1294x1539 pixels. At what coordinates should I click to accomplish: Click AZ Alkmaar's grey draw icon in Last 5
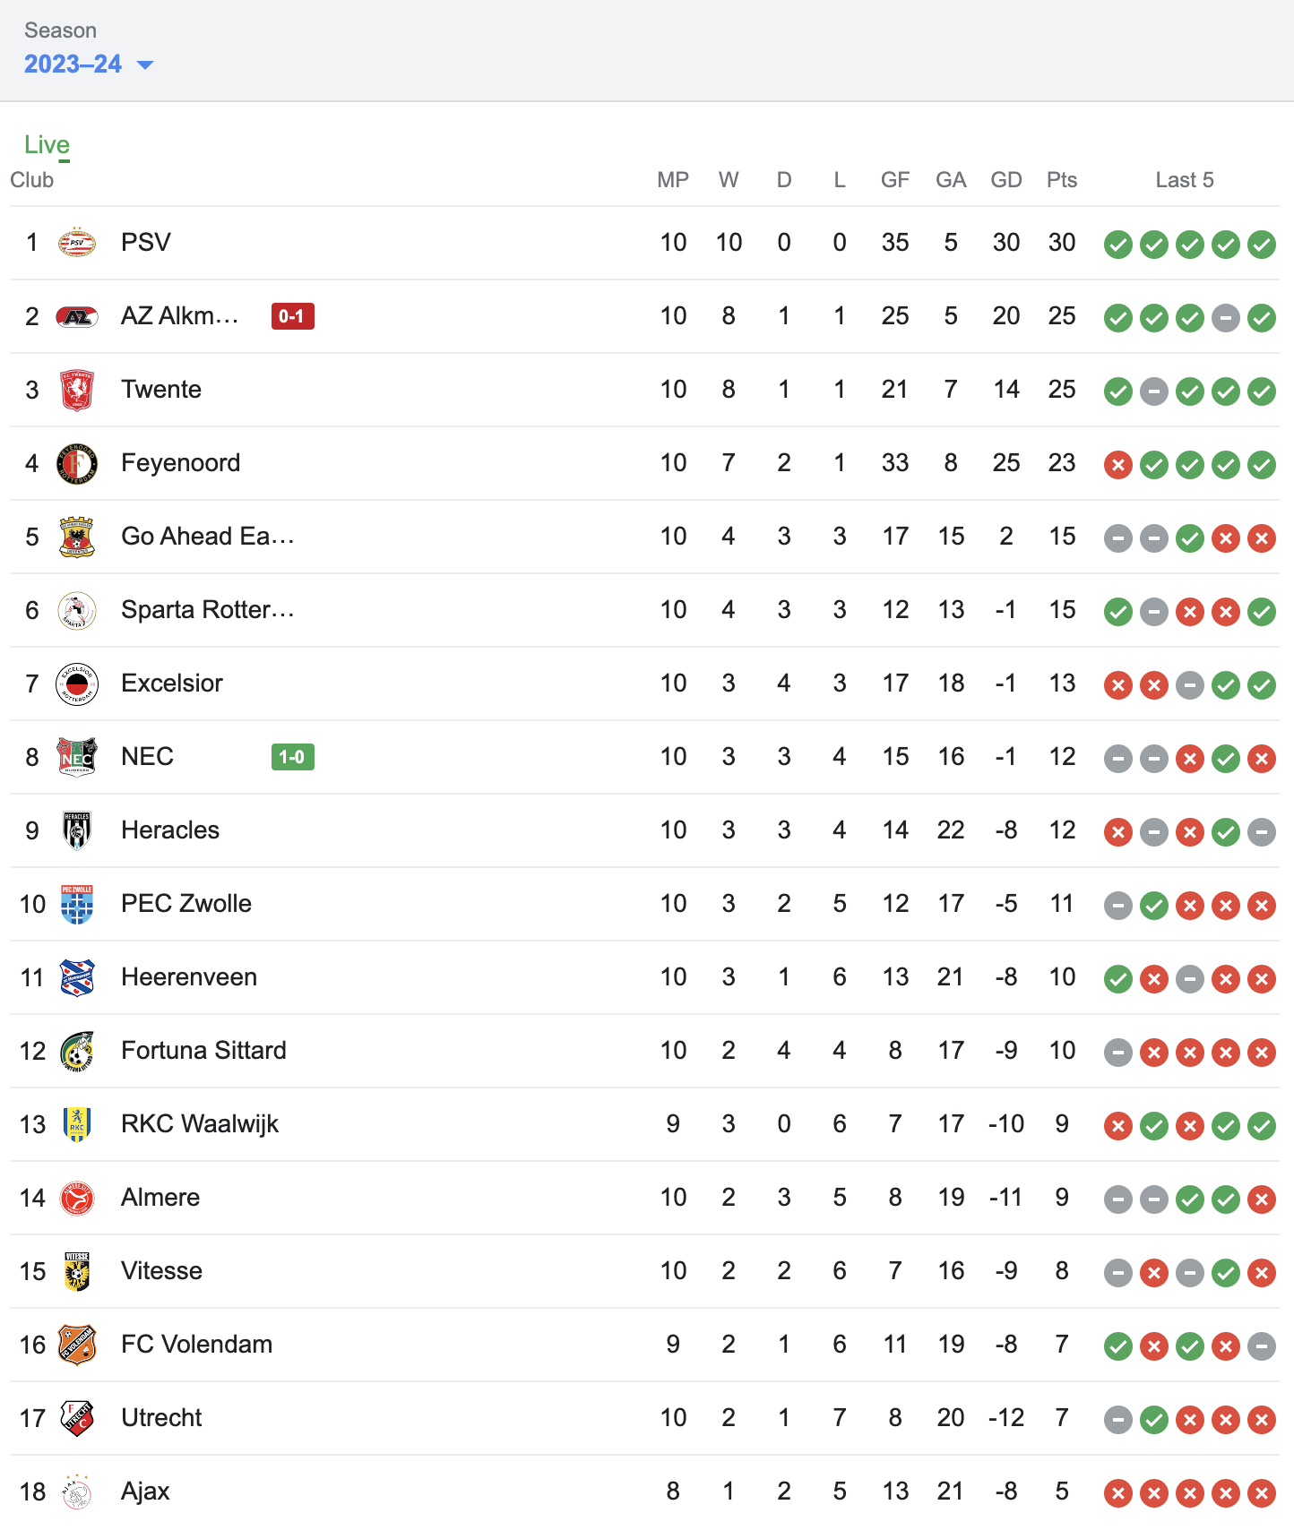click(1226, 318)
